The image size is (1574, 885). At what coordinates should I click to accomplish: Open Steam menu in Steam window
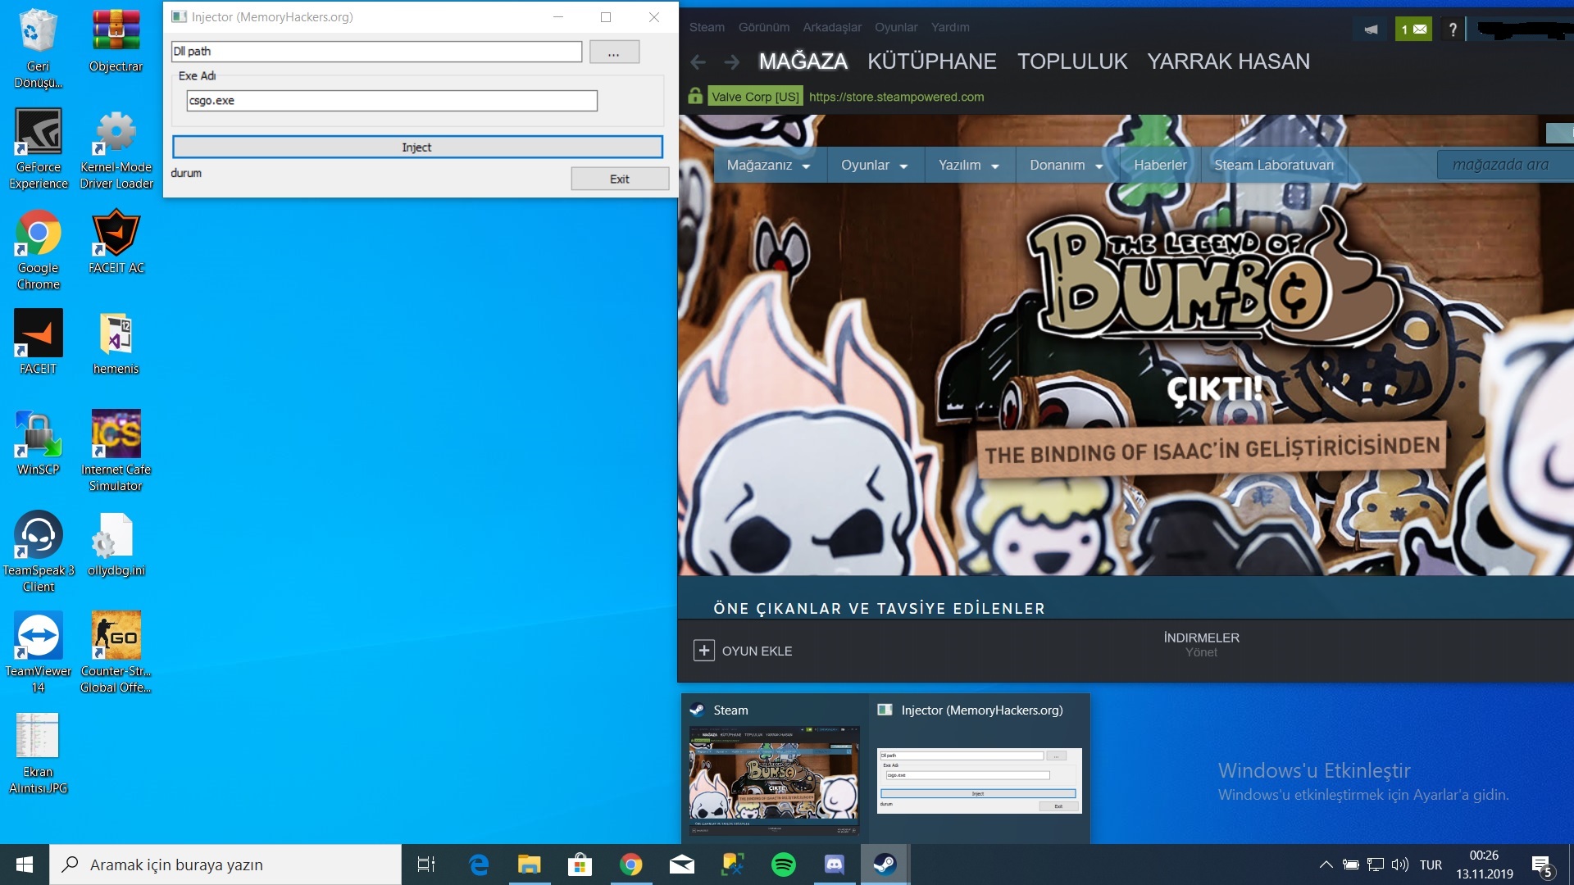tap(707, 27)
